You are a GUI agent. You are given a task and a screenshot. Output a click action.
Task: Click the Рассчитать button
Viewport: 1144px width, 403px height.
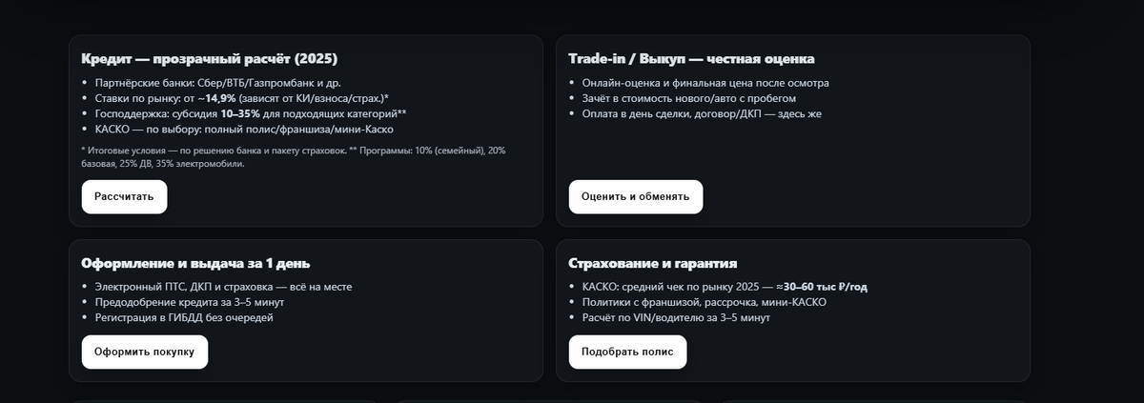coord(124,196)
